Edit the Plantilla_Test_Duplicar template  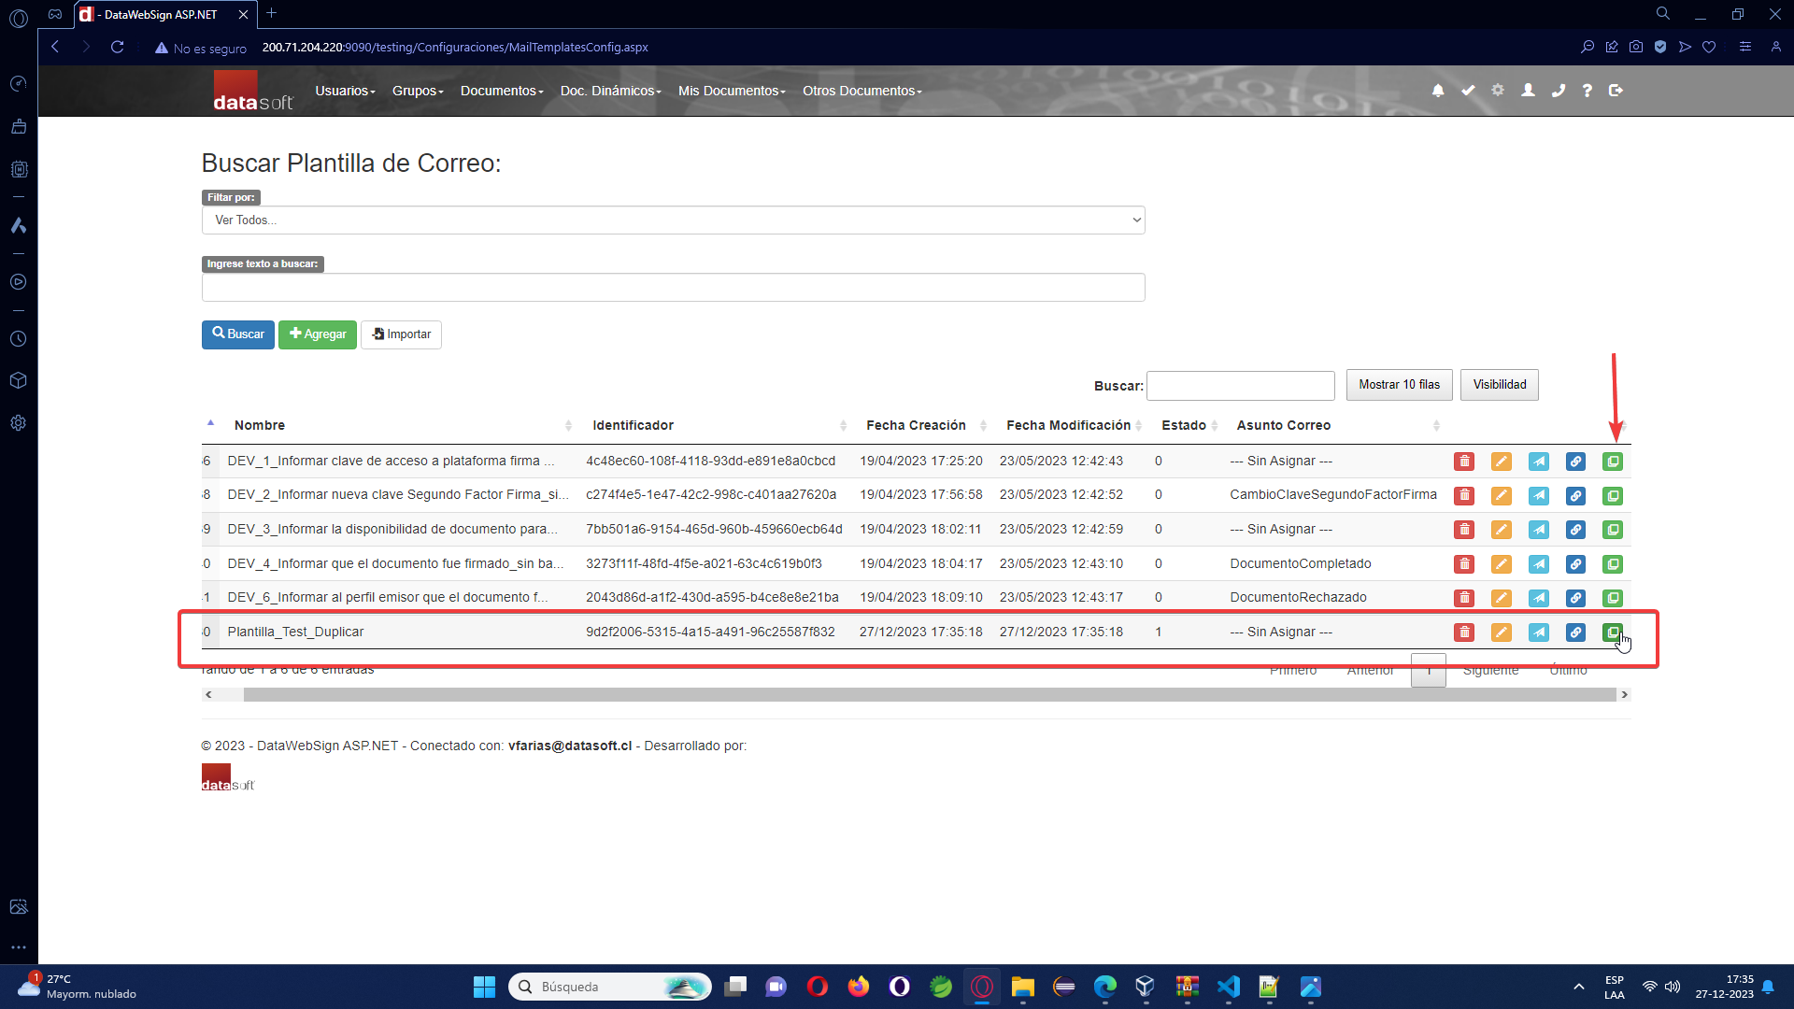pos(1502,632)
